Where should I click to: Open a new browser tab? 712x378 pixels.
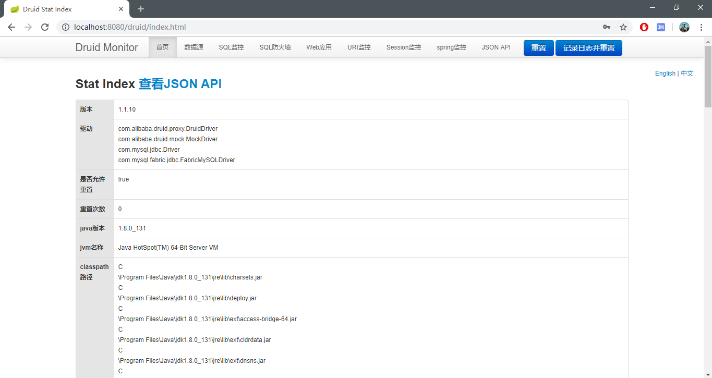tap(141, 9)
